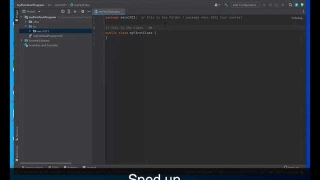320x180 pixels.
Task: Open the Terminal tool tab
Action: [x=89, y=167]
